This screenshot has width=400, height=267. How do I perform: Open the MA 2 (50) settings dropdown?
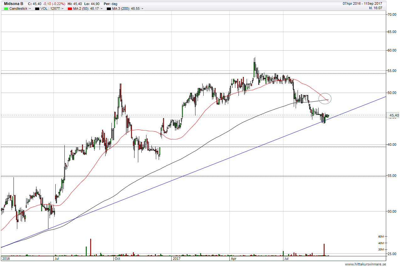coord(101,8)
